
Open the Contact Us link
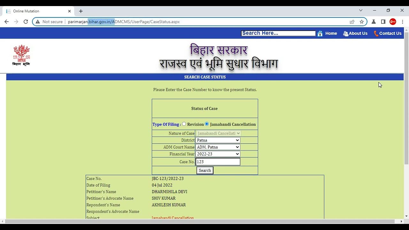(x=390, y=33)
